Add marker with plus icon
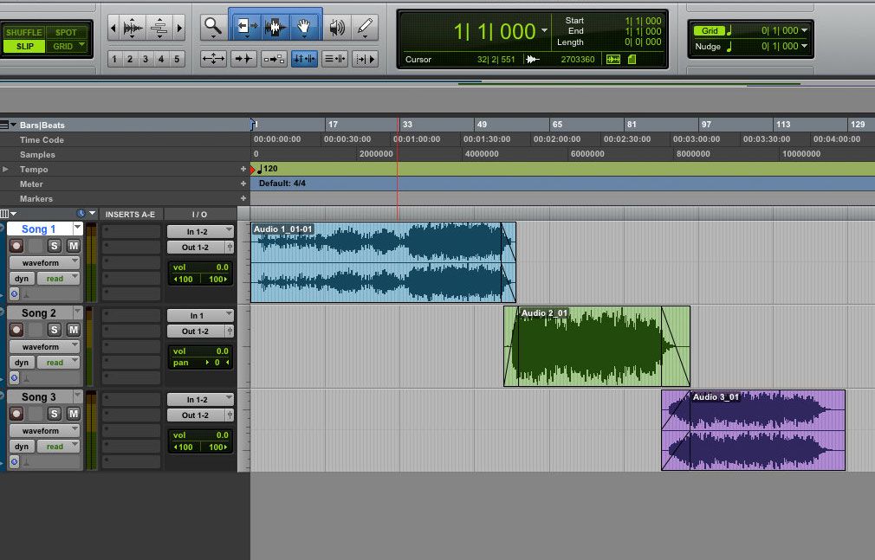 point(243,198)
